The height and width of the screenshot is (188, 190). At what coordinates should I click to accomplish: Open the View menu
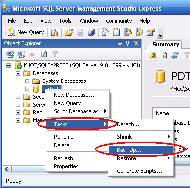click(x=46, y=21)
